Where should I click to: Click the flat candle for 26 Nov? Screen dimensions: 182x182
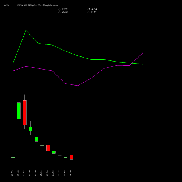pyautogui.click(x=13, y=157)
